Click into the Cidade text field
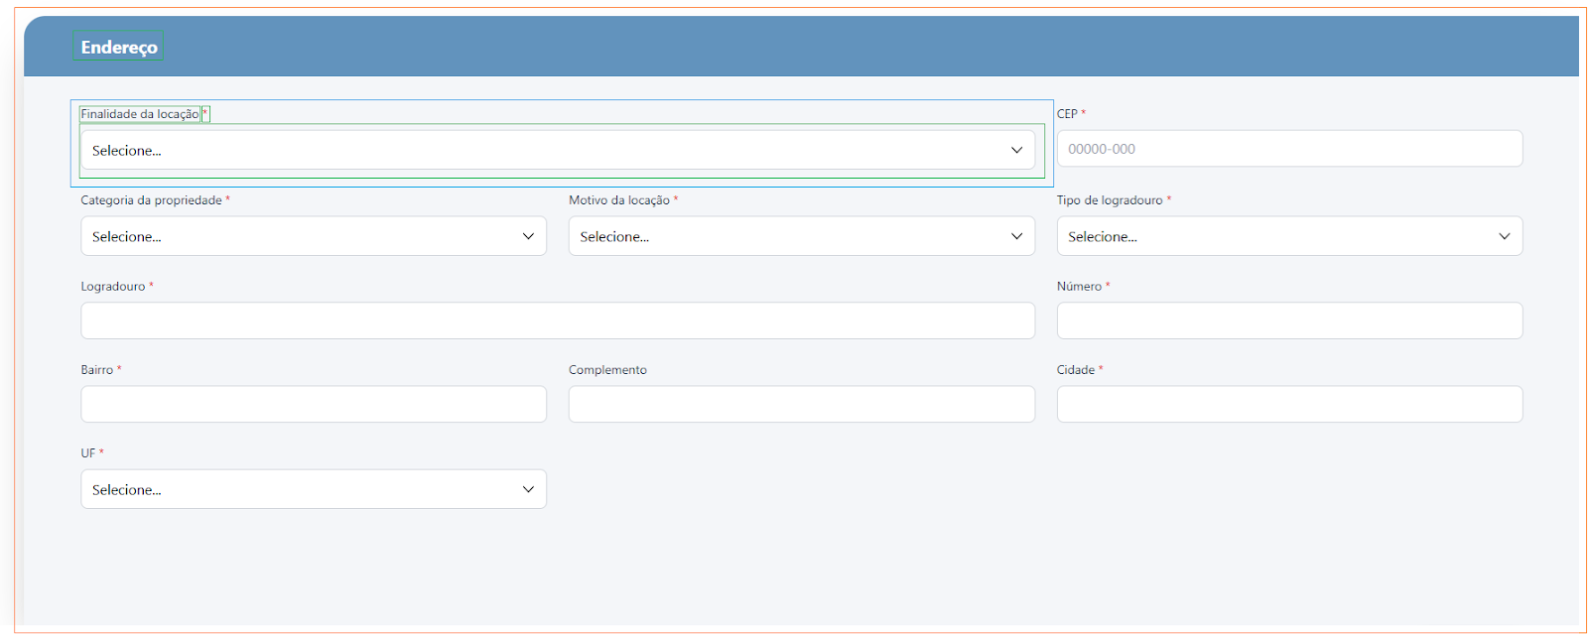1588x636 pixels. pyautogui.click(x=1288, y=405)
